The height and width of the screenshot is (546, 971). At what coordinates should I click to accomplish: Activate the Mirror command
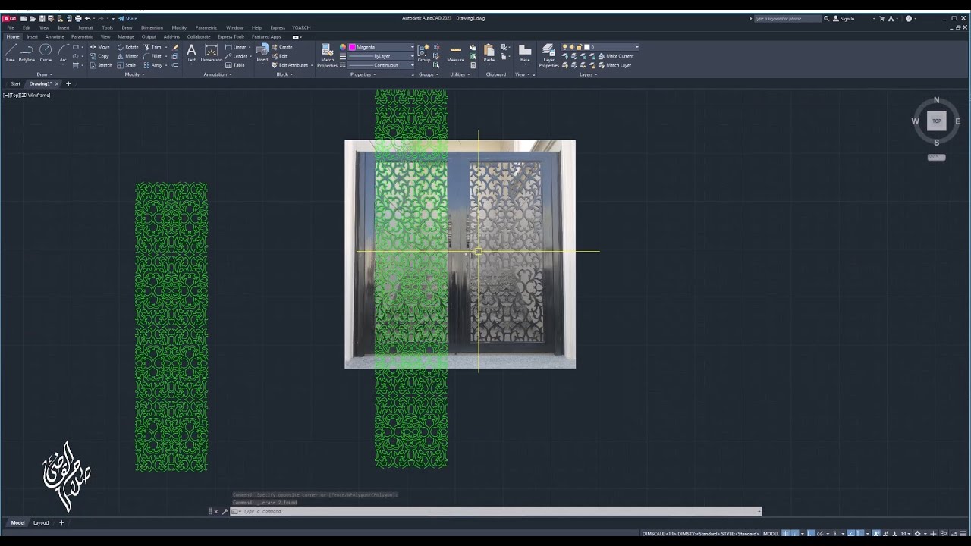[x=127, y=56]
